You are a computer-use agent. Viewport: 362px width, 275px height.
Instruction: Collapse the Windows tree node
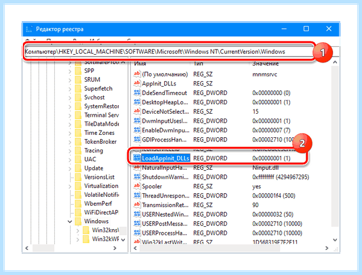point(70,221)
